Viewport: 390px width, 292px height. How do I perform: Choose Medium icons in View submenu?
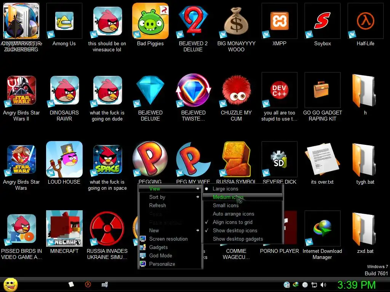tap(243, 197)
